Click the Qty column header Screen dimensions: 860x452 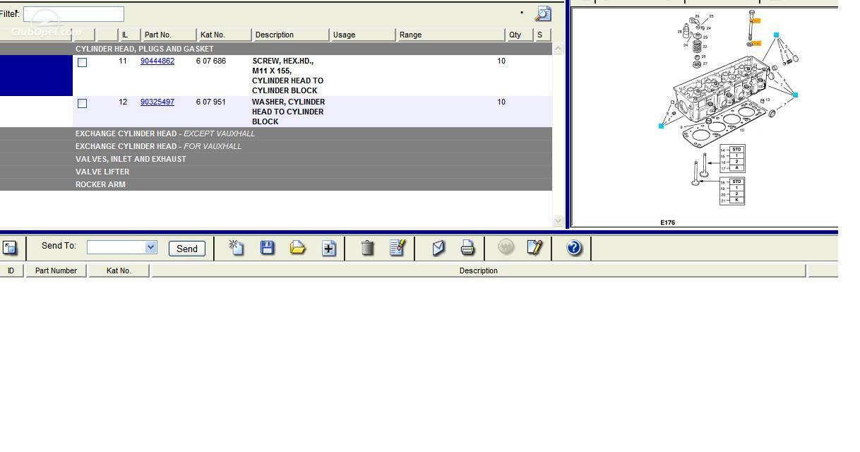click(x=520, y=35)
